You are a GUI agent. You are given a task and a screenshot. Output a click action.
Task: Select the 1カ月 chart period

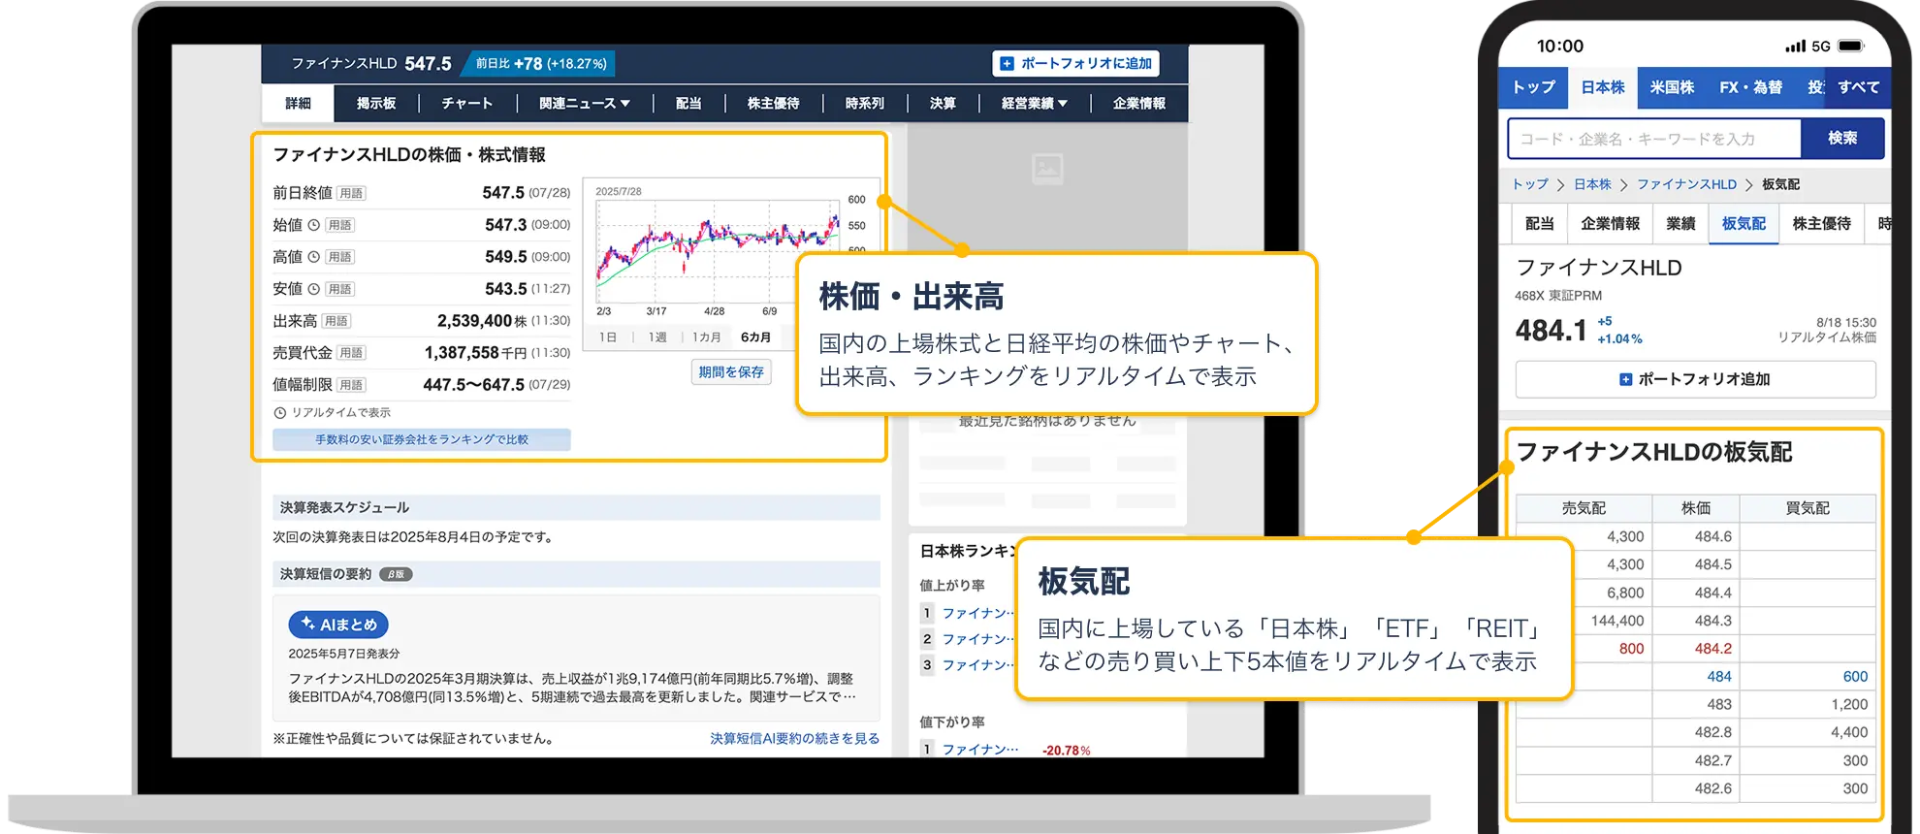click(x=706, y=337)
